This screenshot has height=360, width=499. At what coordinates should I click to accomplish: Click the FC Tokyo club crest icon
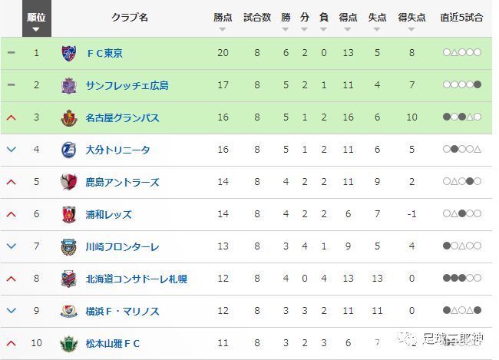[x=69, y=53]
